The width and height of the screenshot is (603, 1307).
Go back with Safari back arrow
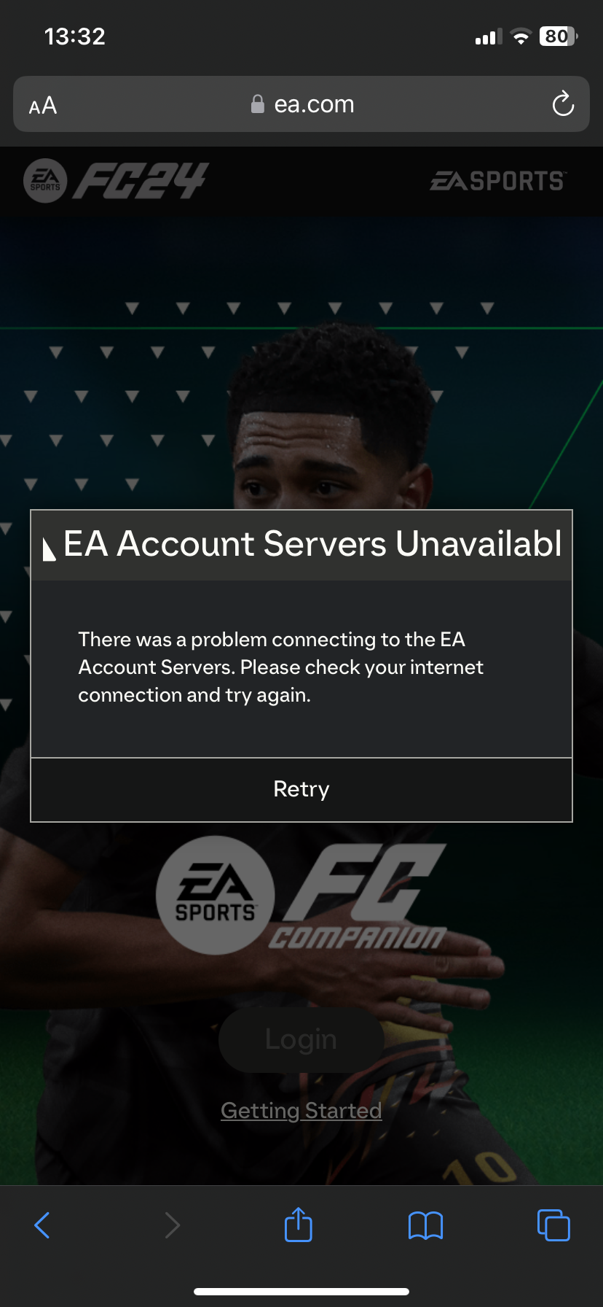pos(42,1225)
